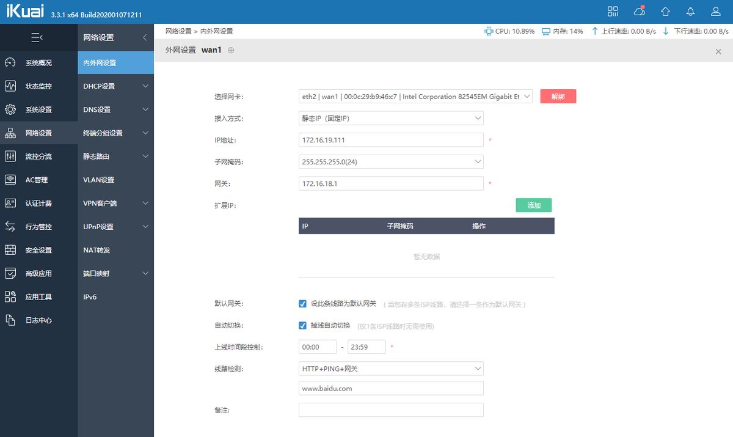Open the 接入方式 dropdown
Screen dimensions: 733x437
point(391,119)
